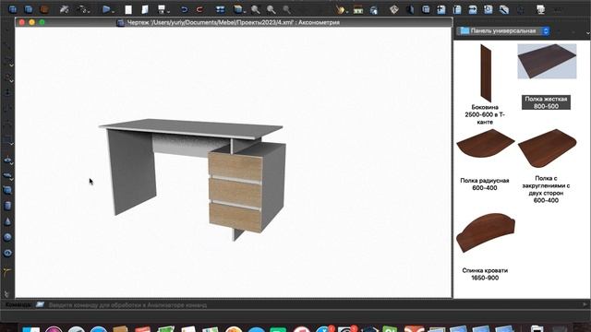This screenshot has width=591, height=332.
Task: Select the Боковина 2500-600 в Т-канте thumbnail
Action: click(x=486, y=73)
